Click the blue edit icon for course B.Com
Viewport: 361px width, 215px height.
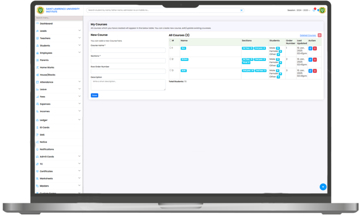[x=310, y=60]
